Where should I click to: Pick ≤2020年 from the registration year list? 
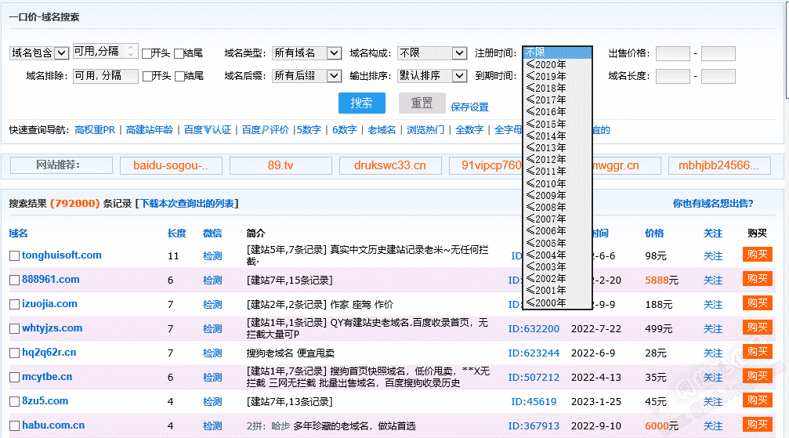[x=558, y=64]
